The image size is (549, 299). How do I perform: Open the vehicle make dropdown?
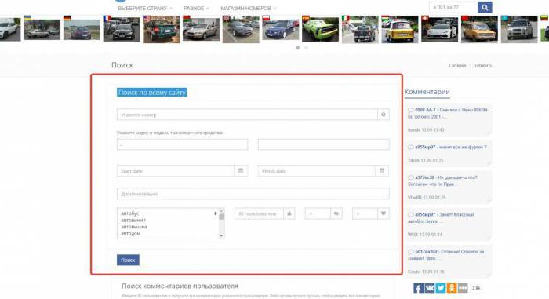coord(183,144)
